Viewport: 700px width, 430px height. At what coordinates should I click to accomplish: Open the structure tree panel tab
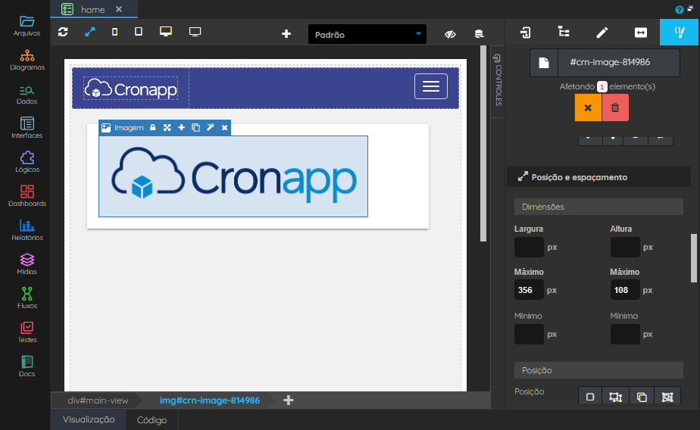click(x=564, y=32)
